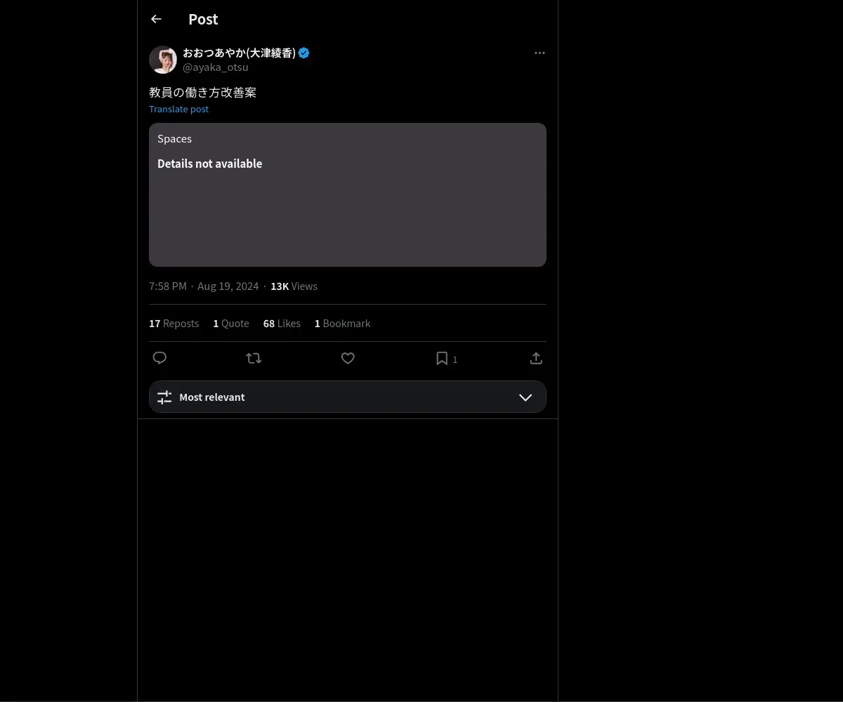View the 17 Reposts list

[x=174, y=324]
